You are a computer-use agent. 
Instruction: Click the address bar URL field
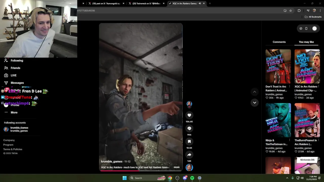[177, 11]
